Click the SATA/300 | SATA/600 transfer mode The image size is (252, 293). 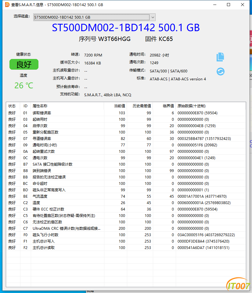click(168, 71)
